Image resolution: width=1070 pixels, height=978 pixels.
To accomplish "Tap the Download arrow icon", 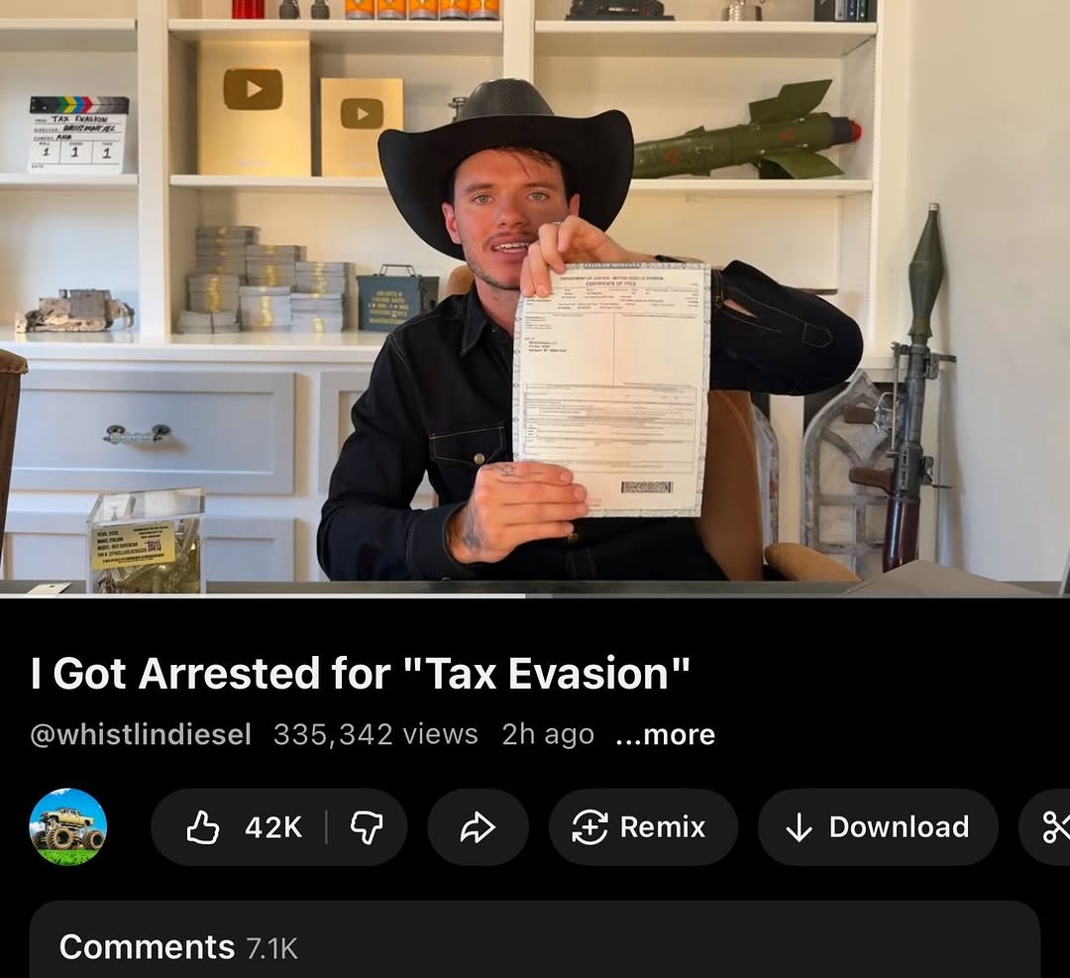I will click(799, 827).
